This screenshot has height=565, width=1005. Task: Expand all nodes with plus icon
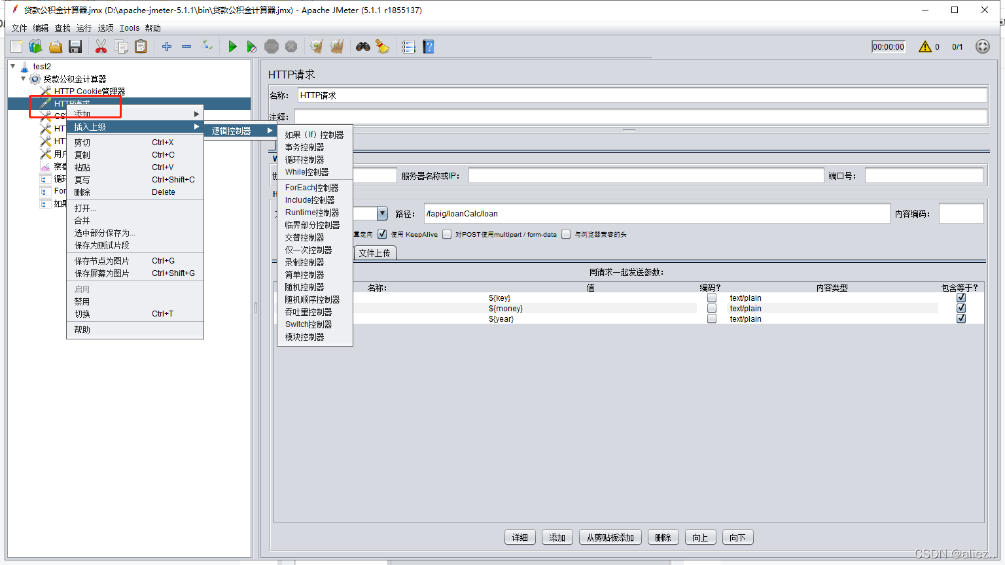(167, 46)
